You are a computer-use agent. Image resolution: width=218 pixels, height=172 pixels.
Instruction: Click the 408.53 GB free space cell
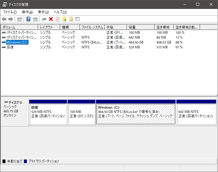164,42
